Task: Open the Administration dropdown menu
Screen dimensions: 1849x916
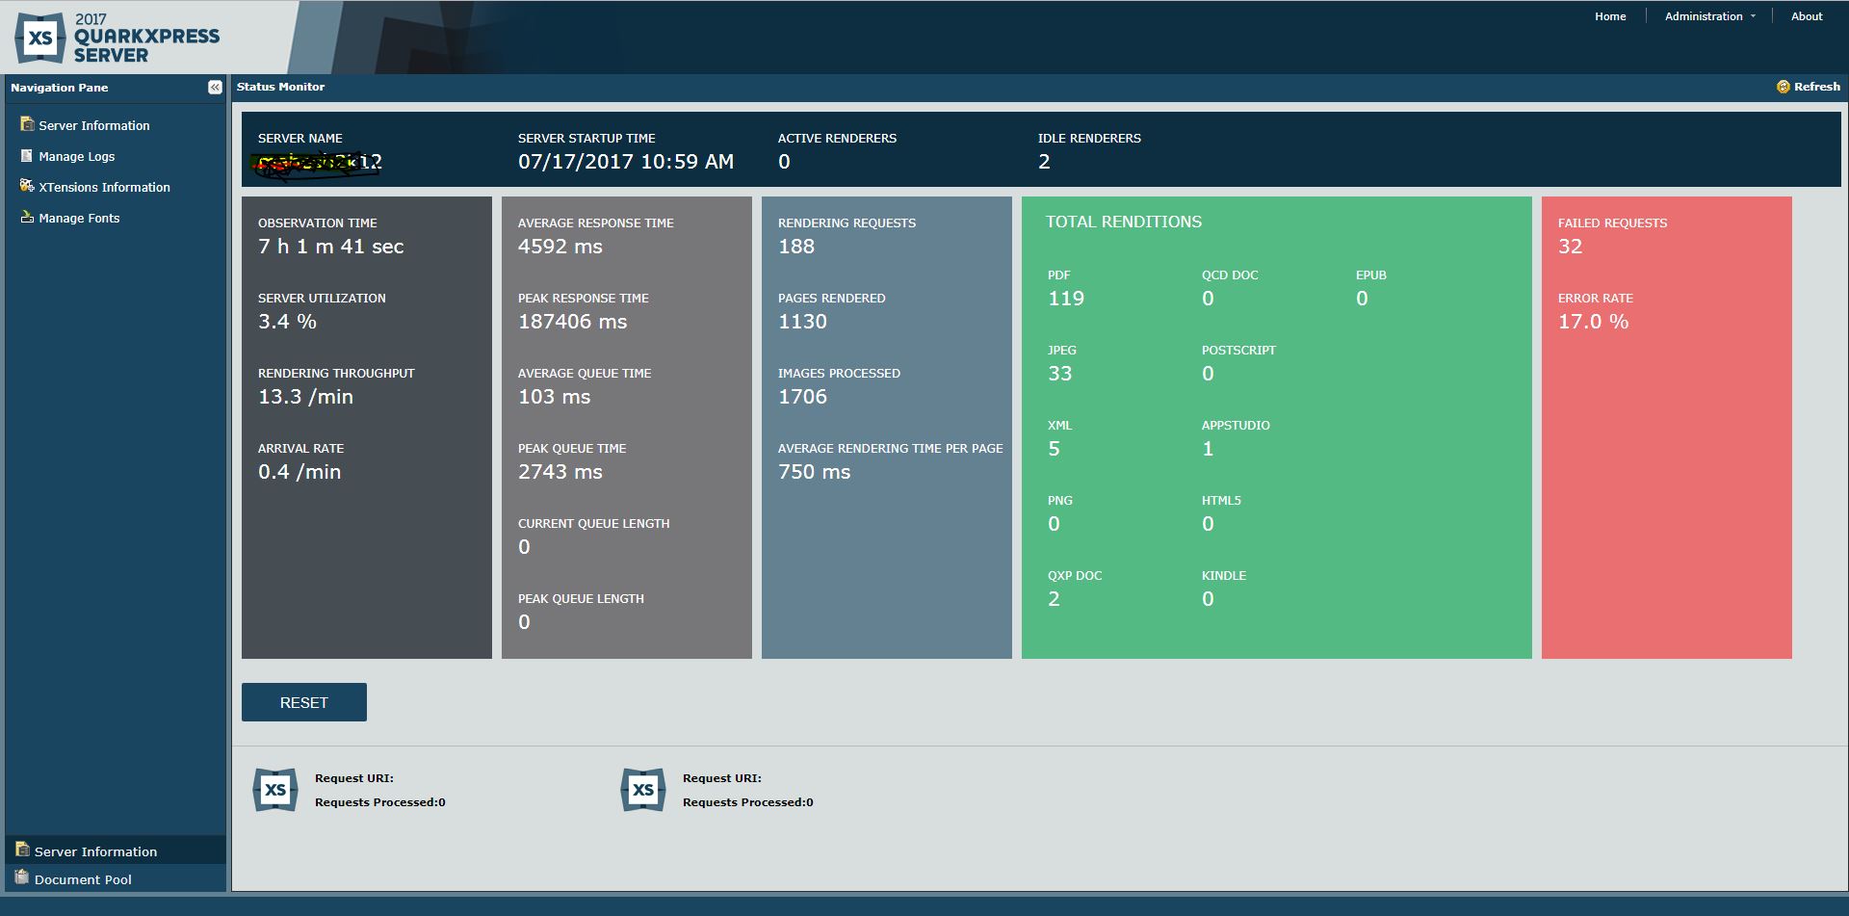Action: 1709,16
